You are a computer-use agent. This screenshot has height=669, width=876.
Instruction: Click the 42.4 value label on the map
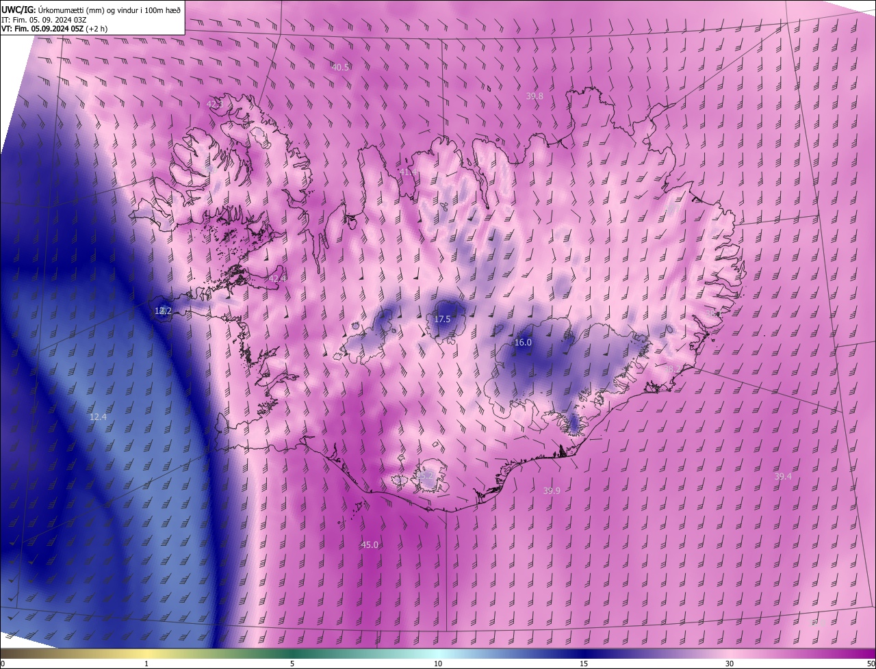click(277, 278)
